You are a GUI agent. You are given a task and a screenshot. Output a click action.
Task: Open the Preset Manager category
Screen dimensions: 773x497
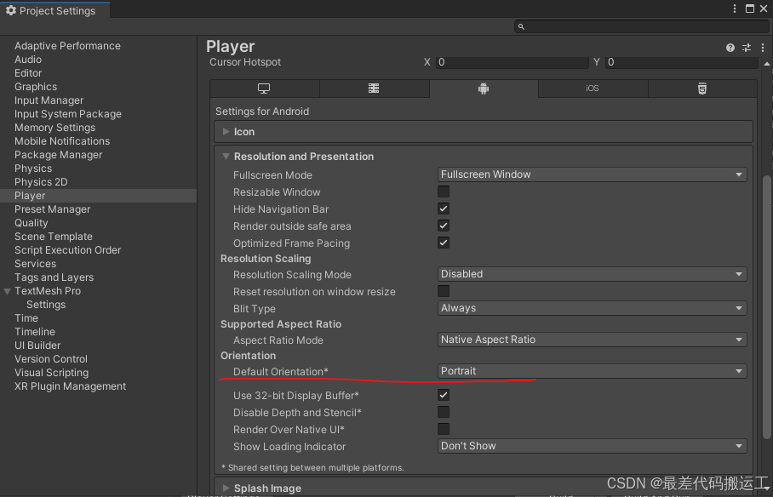(52, 209)
